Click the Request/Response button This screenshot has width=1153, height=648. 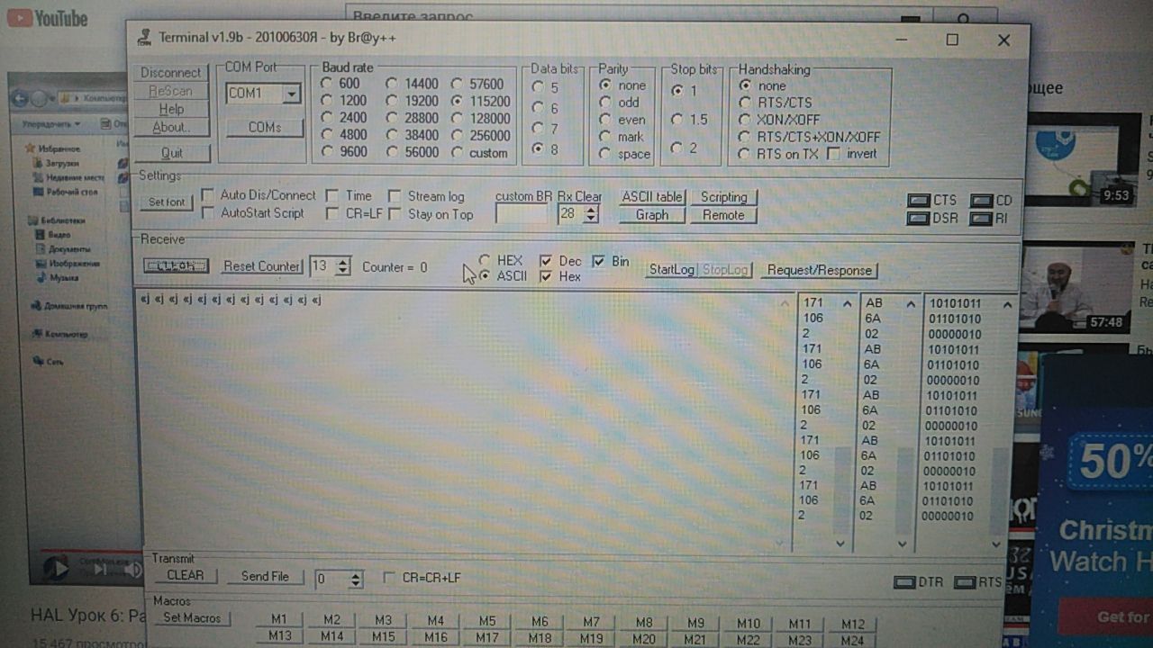[x=820, y=270]
